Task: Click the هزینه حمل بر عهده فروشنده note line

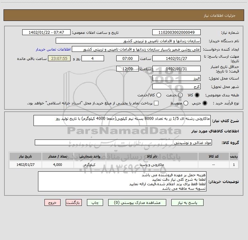Action: (174, 175)
